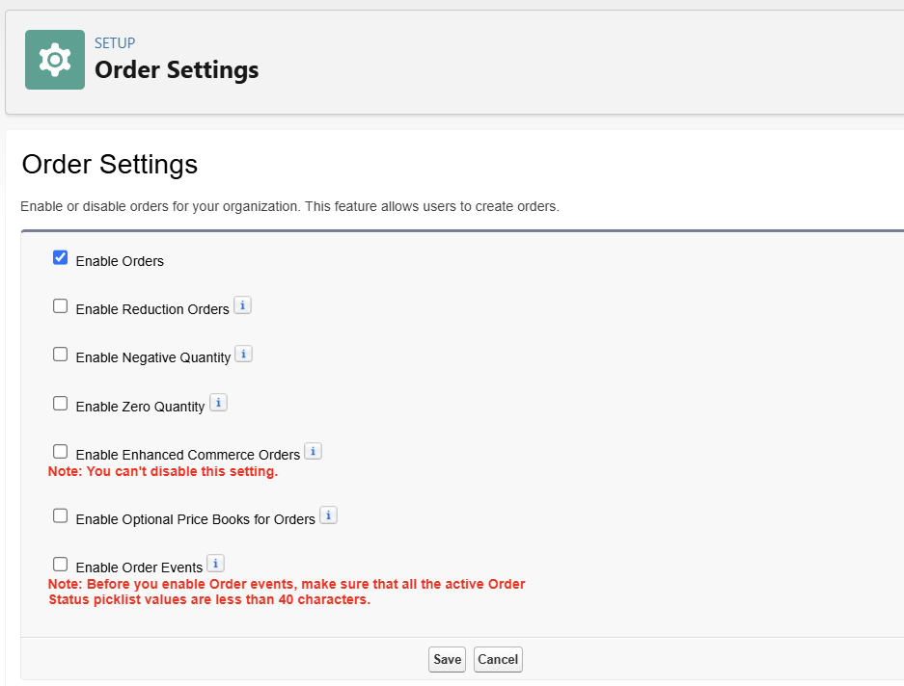
Task: Click the SETUP label in the header
Action: 115,43
